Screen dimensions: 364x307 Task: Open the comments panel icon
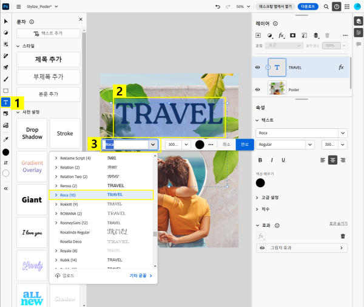(359, 44)
